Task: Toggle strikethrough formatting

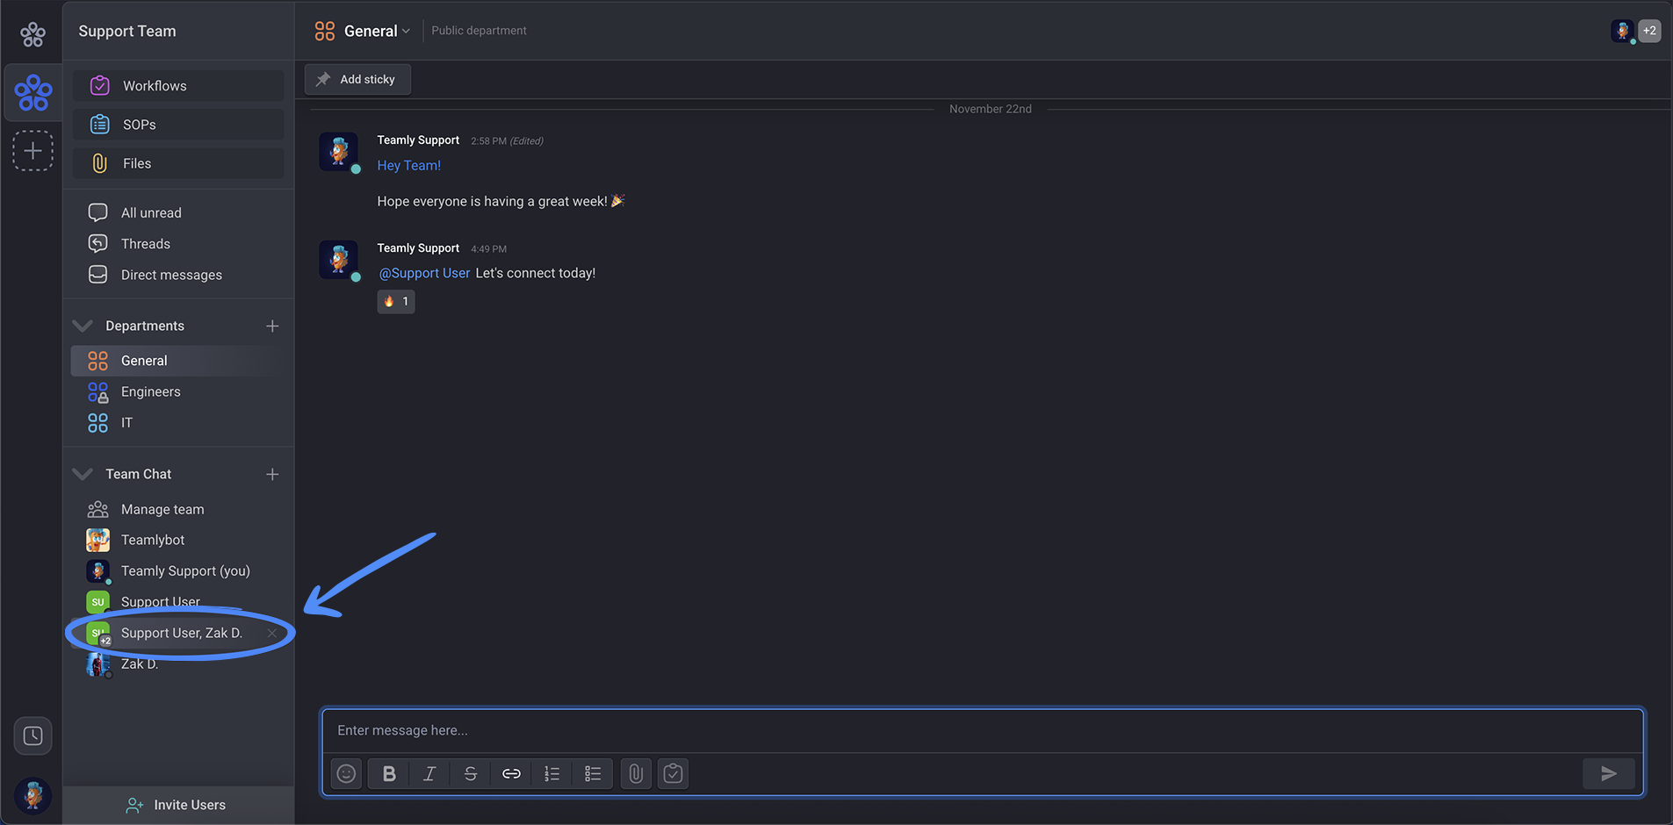Action: 471,773
